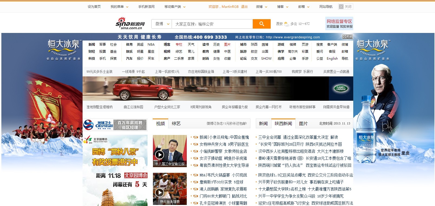Select the 陕西新闻 tab
Viewport: 435px width, 206px height.
point(283,123)
